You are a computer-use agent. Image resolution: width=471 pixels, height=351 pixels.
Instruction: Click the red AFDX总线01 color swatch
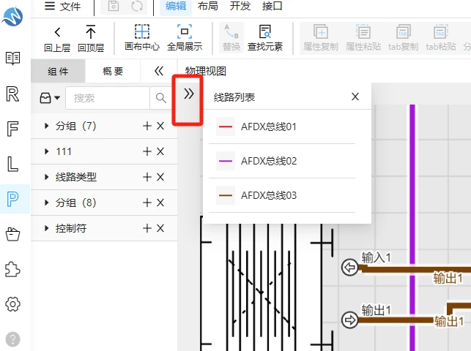click(x=226, y=127)
